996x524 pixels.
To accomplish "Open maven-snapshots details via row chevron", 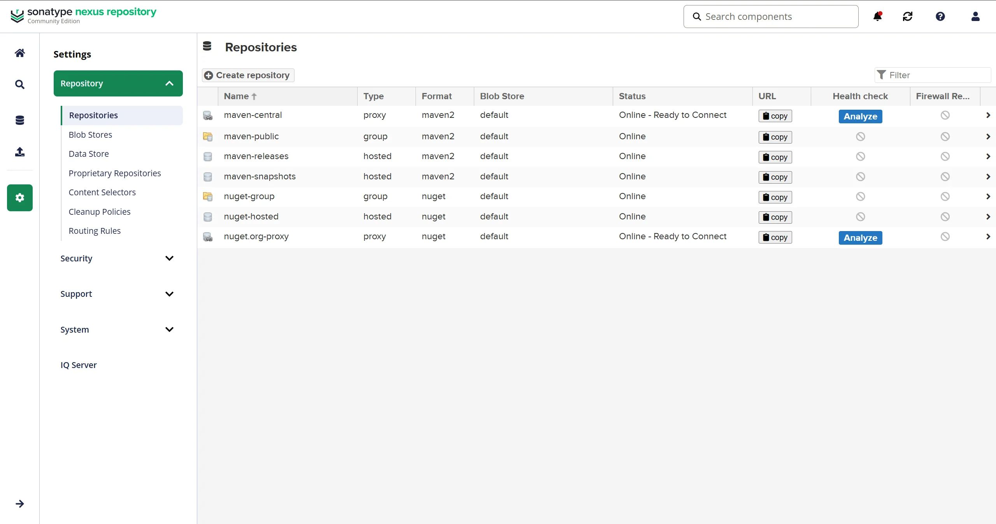I will point(988,177).
